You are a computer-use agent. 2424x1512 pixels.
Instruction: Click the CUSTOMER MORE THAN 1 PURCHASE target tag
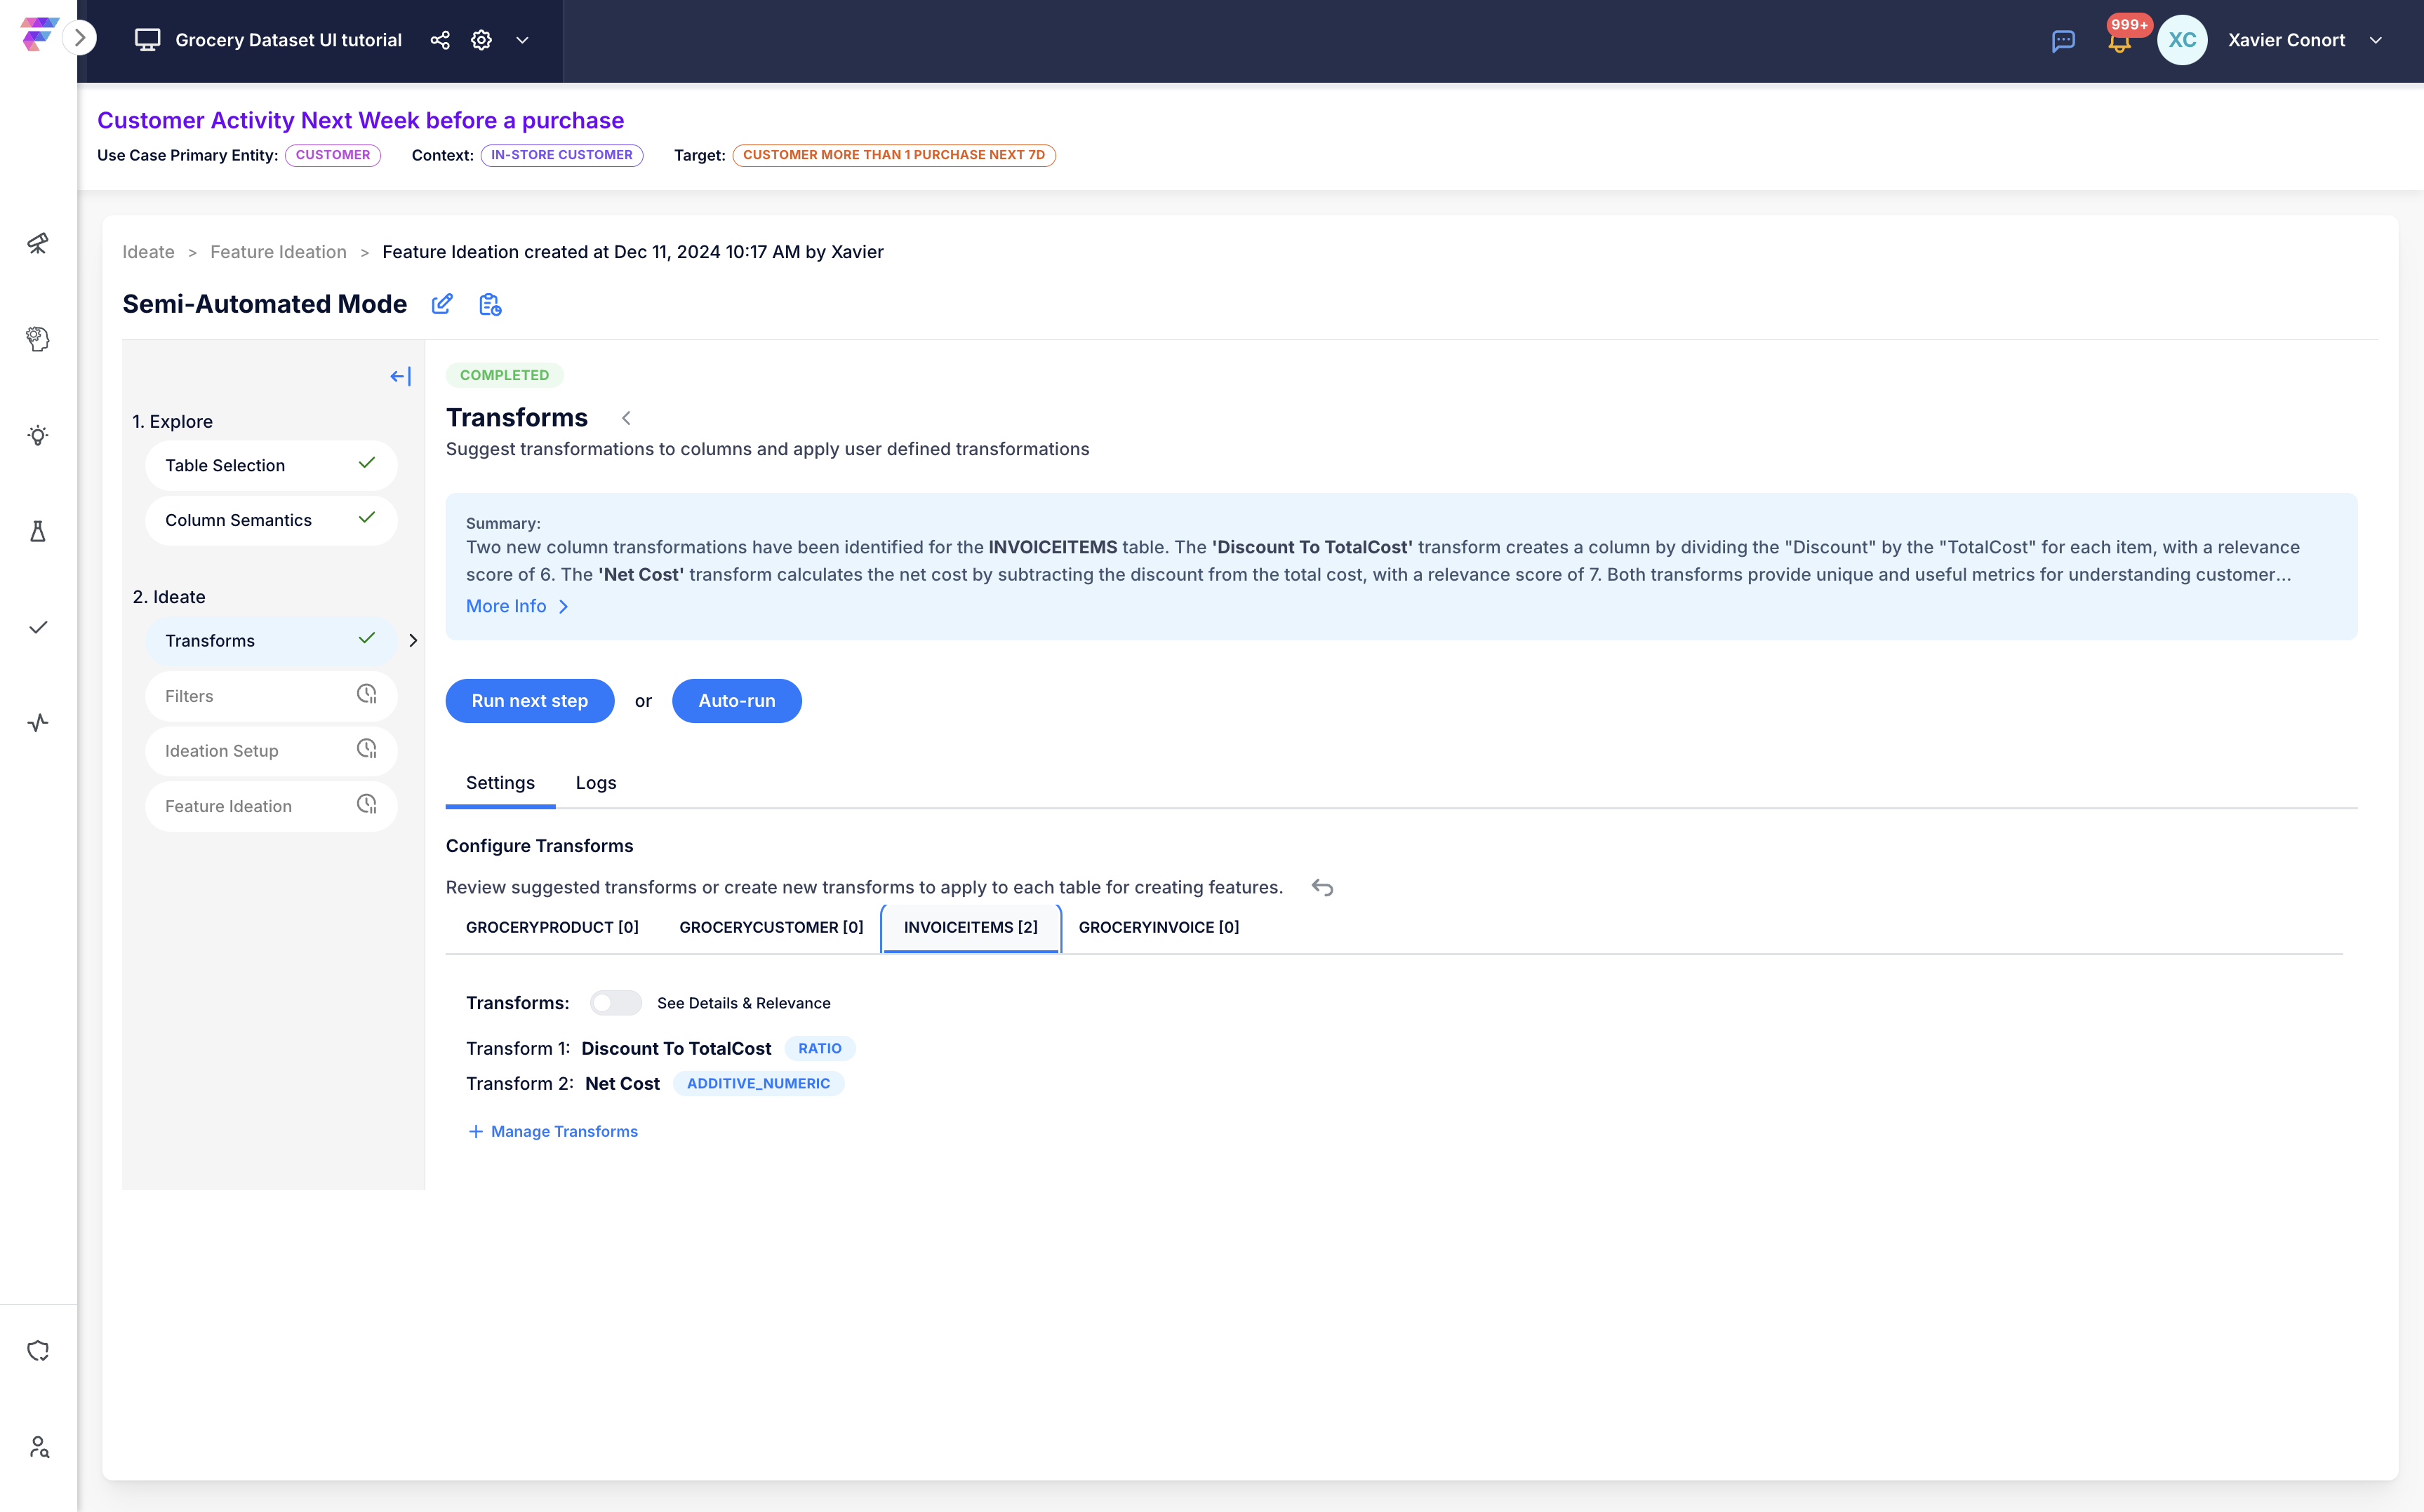[893, 155]
